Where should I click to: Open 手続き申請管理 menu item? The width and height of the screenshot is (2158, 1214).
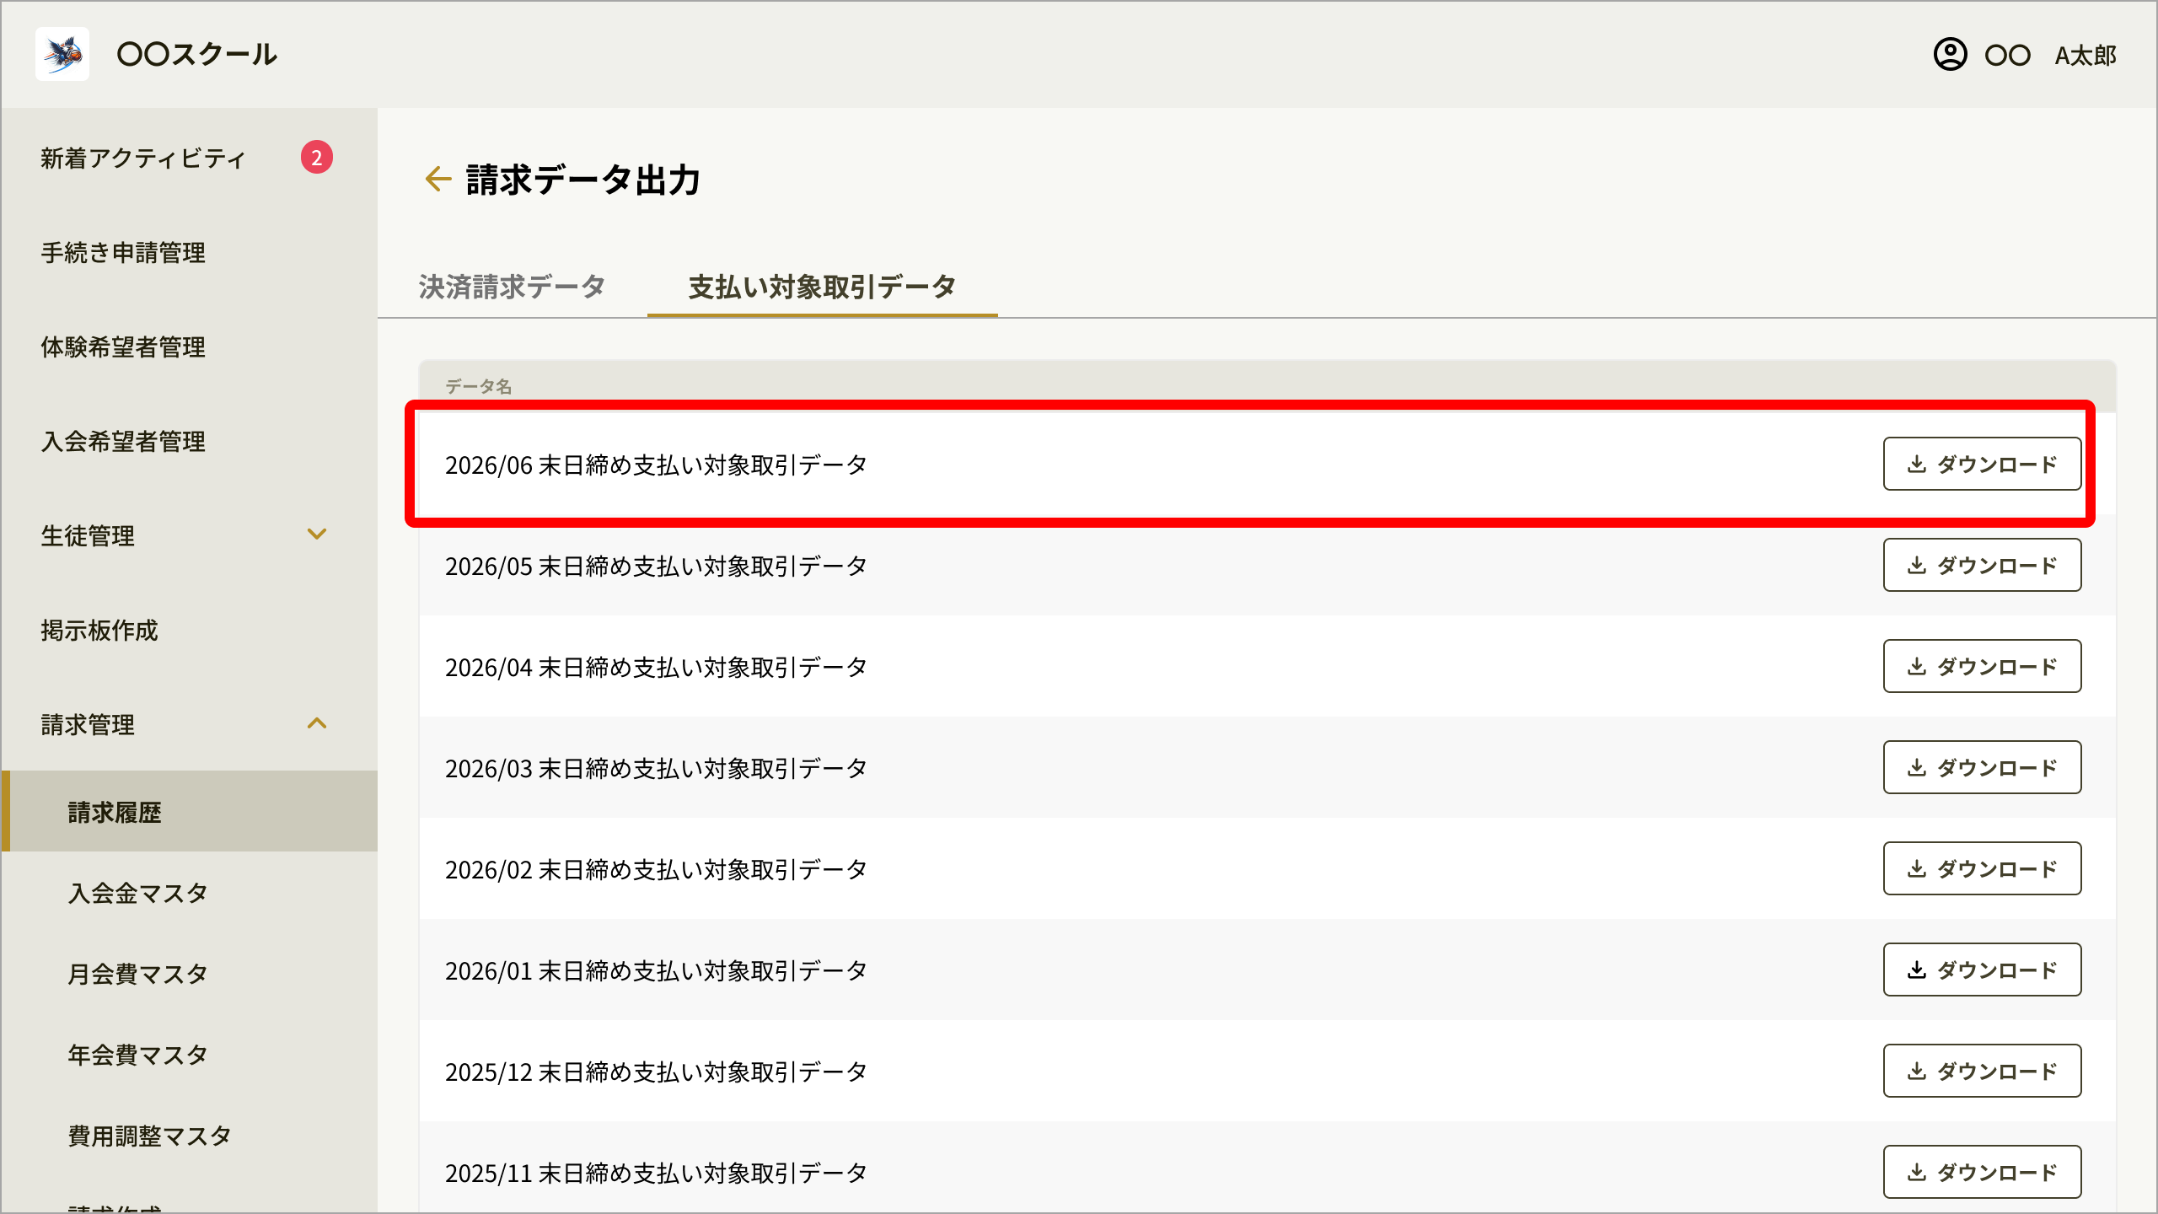coord(123,252)
